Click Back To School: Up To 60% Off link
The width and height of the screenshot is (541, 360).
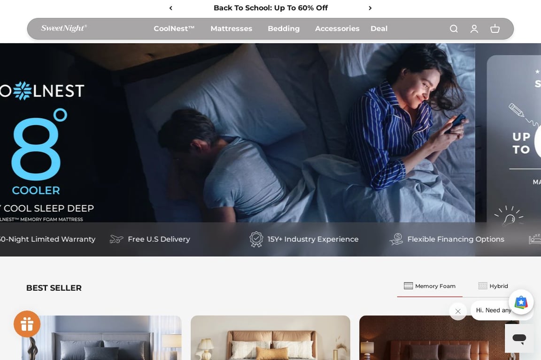(270, 8)
